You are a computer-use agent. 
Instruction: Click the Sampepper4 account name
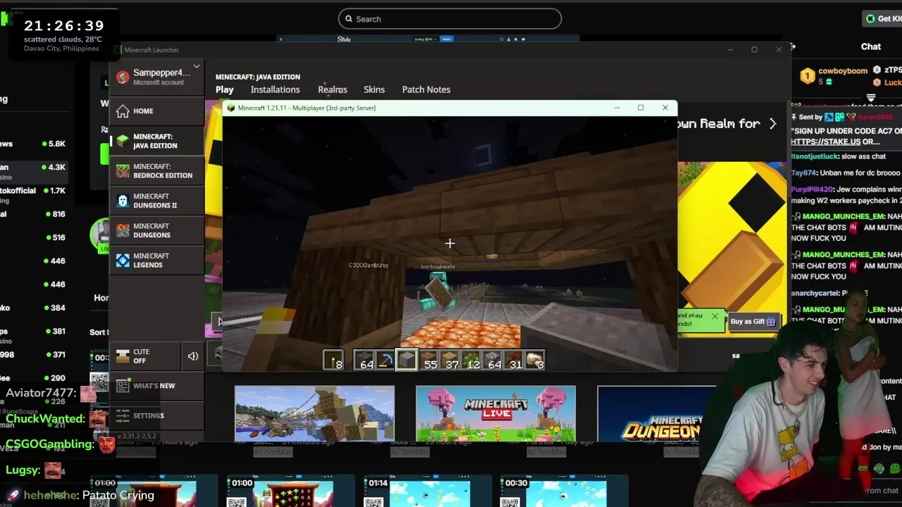[161, 73]
